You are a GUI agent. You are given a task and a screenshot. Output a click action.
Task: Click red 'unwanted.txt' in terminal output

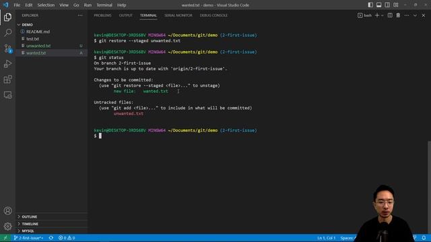pyautogui.click(x=129, y=114)
